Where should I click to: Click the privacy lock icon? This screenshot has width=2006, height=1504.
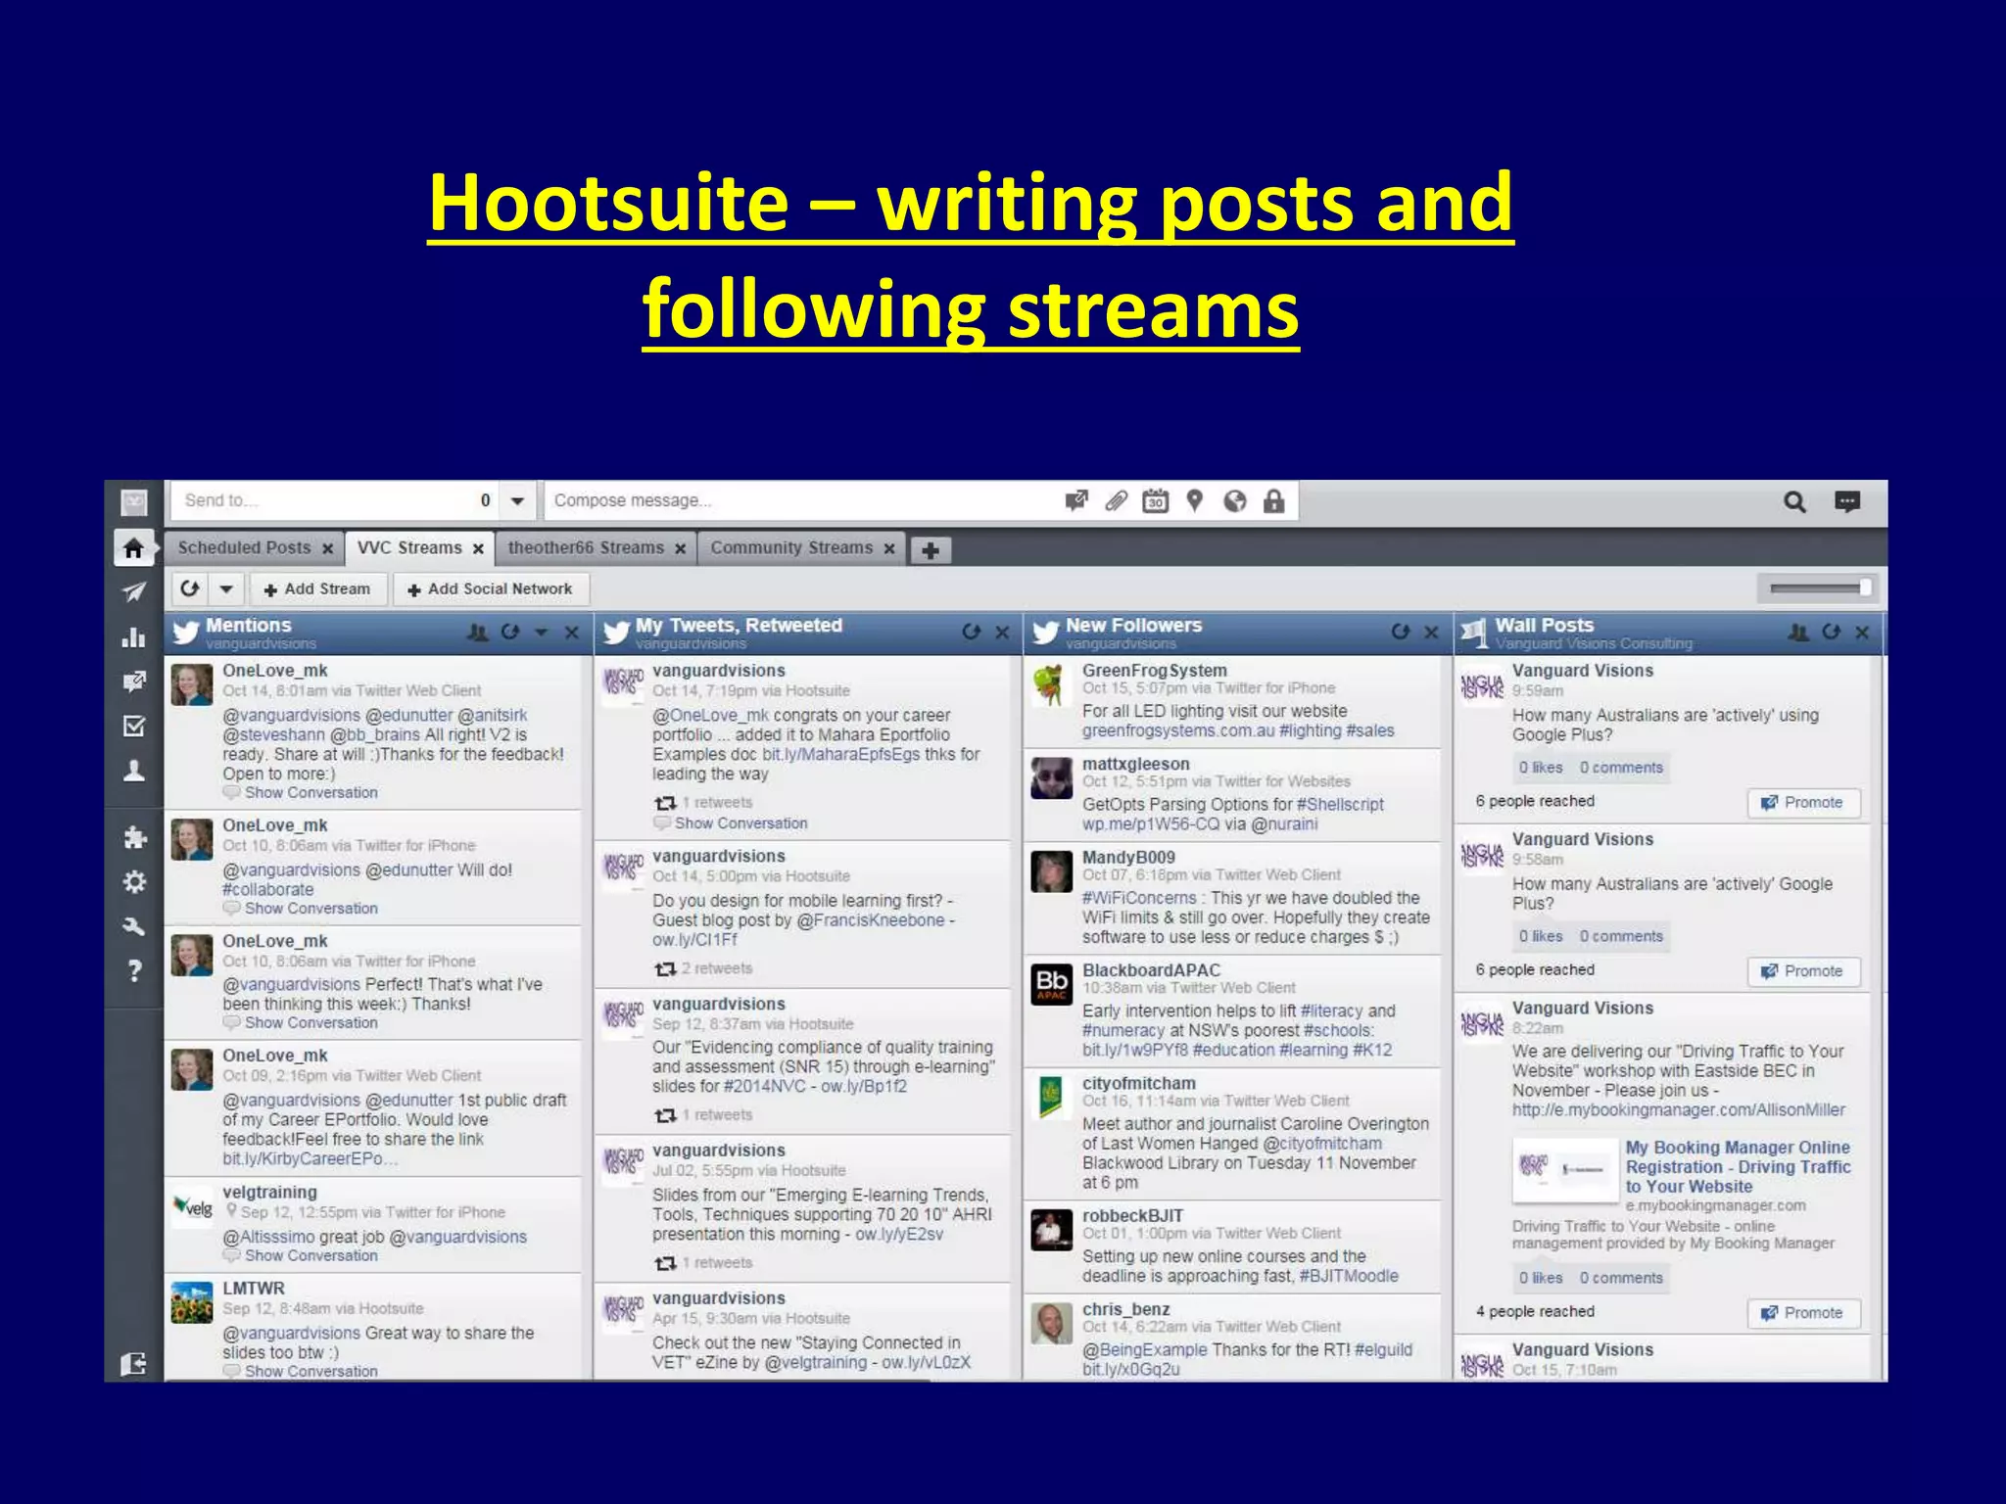click(x=1273, y=501)
